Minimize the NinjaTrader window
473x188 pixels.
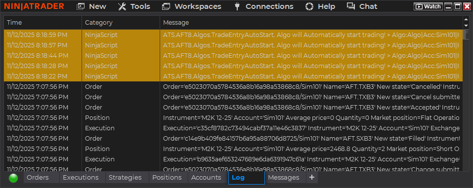[449, 6]
